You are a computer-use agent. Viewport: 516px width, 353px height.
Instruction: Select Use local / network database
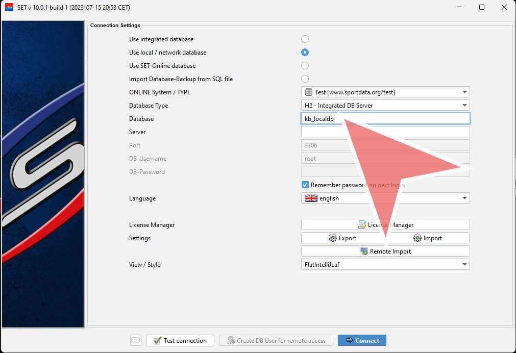305,53
